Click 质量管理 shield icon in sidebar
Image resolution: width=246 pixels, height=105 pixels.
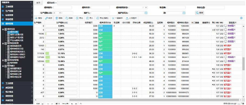[3, 87]
